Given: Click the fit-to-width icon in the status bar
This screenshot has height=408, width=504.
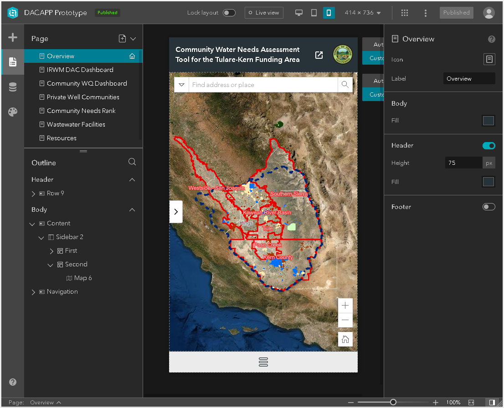Looking at the screenshot, I should (471, 402).
